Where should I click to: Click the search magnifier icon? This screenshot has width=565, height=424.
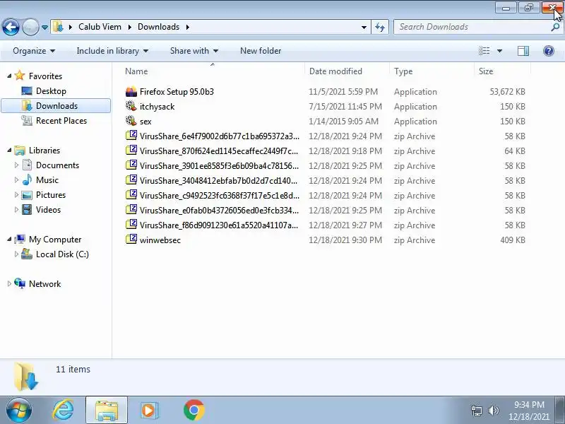point(555,27)
